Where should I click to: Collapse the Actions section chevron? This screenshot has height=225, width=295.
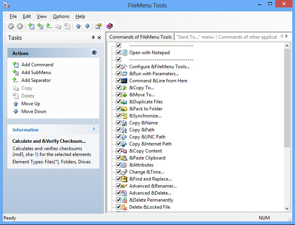pos(94,52)
